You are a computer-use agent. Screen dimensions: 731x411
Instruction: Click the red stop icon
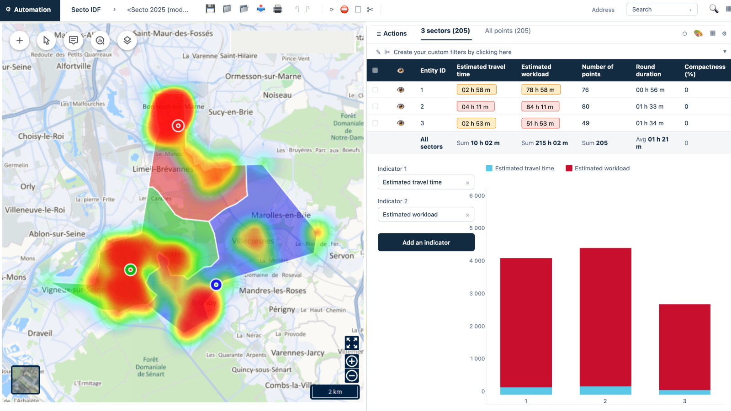tap(344, 9)
